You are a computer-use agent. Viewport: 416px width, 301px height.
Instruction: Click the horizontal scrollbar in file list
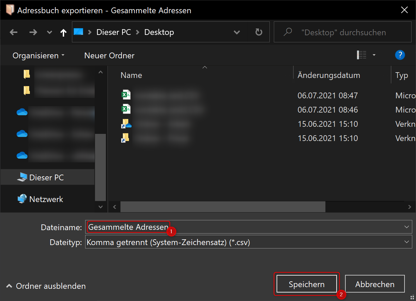pyautogui.click(x=223, y=206)
